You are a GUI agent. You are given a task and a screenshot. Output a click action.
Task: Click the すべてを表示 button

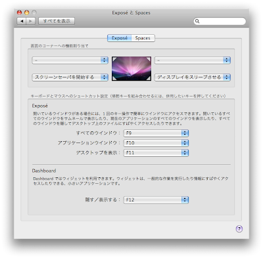tap(57, 21)
